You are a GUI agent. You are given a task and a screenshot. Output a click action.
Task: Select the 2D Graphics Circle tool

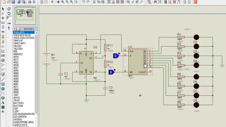coord(3,89)
